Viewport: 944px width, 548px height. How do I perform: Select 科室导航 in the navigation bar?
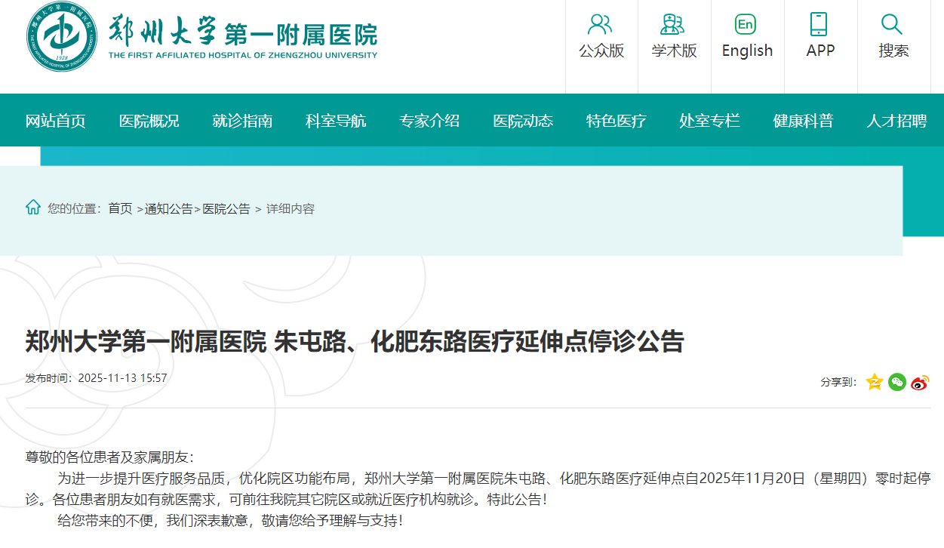336,121
